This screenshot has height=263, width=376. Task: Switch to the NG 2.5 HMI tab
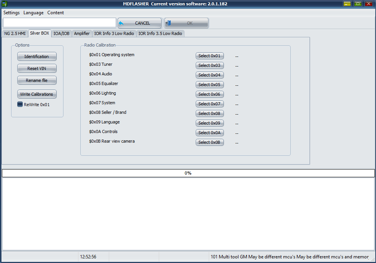click(x=15, y=33)
